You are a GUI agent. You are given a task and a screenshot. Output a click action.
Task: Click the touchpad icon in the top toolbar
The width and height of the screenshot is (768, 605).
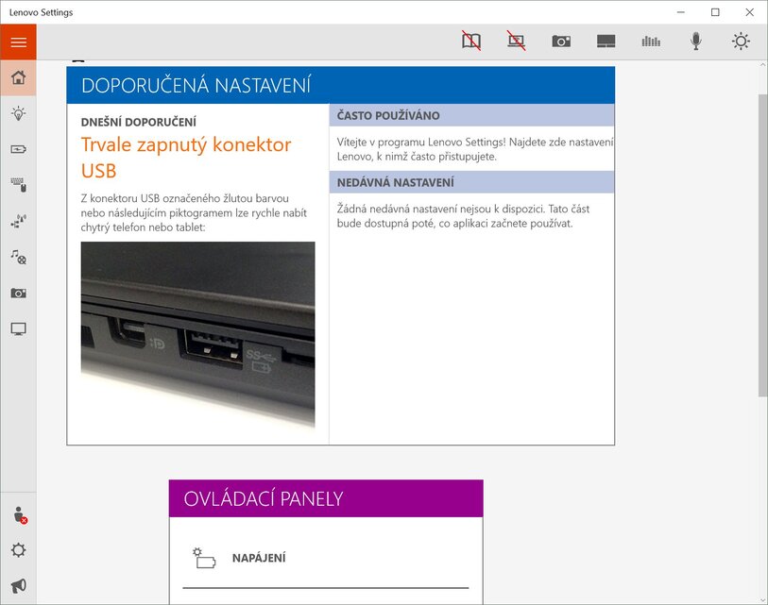tap(606, 41)
